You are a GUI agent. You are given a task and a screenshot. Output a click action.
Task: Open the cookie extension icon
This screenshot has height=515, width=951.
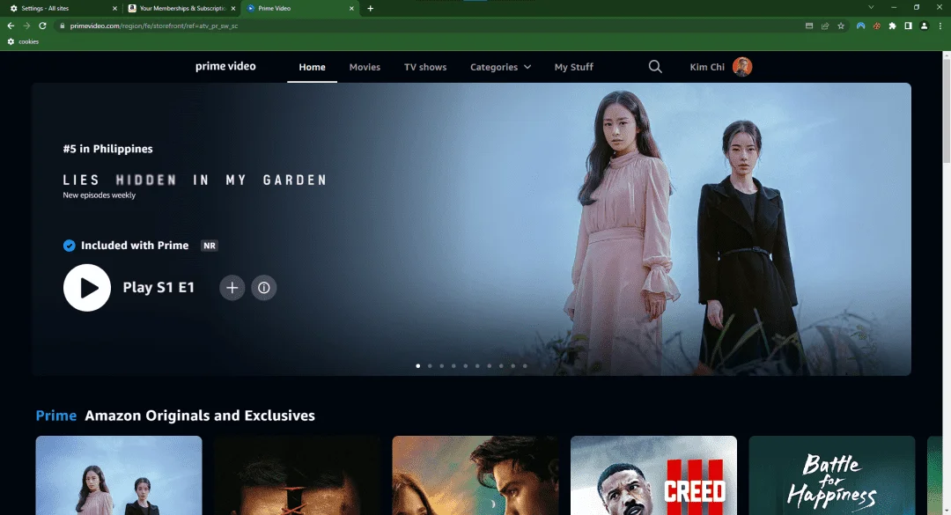coord(876,26)
